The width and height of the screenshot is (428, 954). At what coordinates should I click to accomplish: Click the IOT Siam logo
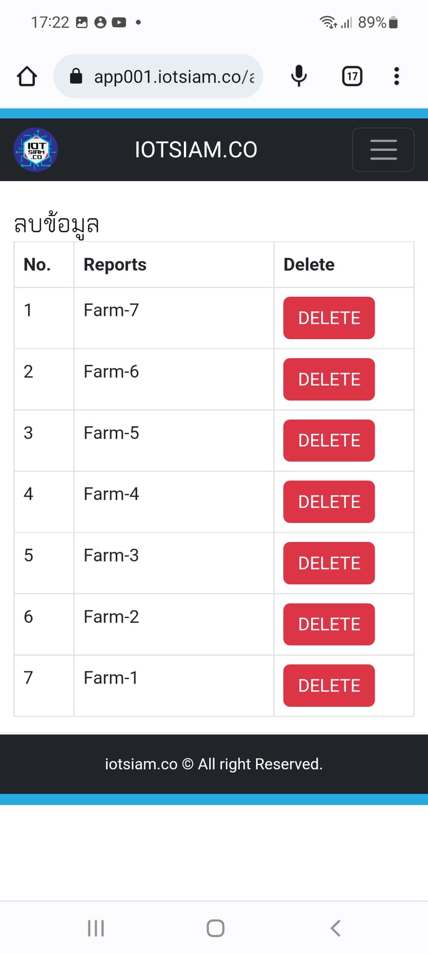click(35, 149)
